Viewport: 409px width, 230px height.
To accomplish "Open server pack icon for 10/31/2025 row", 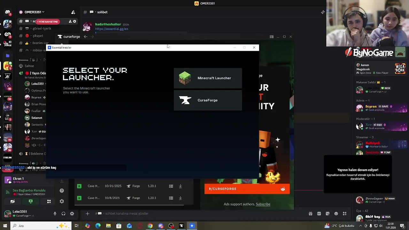I will (171, 186).
